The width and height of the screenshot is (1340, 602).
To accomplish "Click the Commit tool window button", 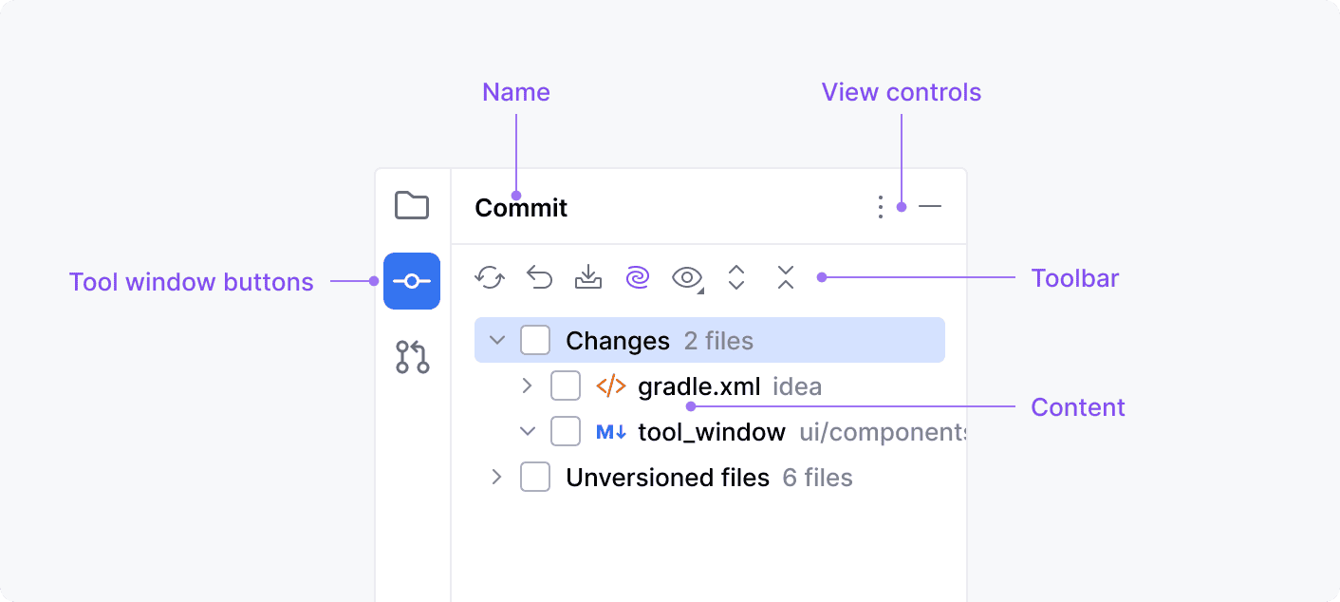I will 412,281.
